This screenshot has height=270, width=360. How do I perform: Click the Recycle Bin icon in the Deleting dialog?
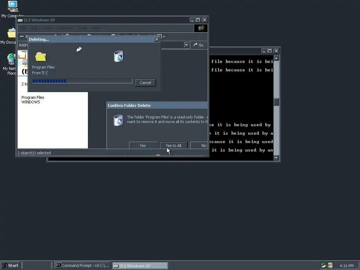(118, 56)
